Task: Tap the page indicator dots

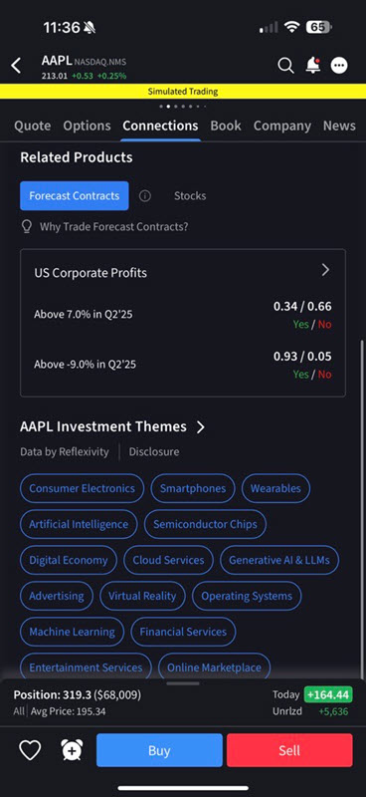Action: tap(183, 107)
